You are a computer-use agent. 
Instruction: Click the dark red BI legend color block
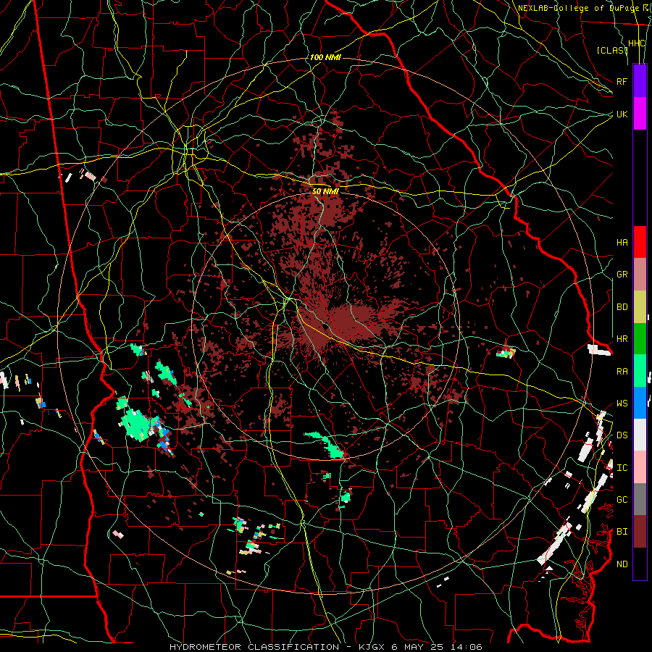click(x=640, y=532)
